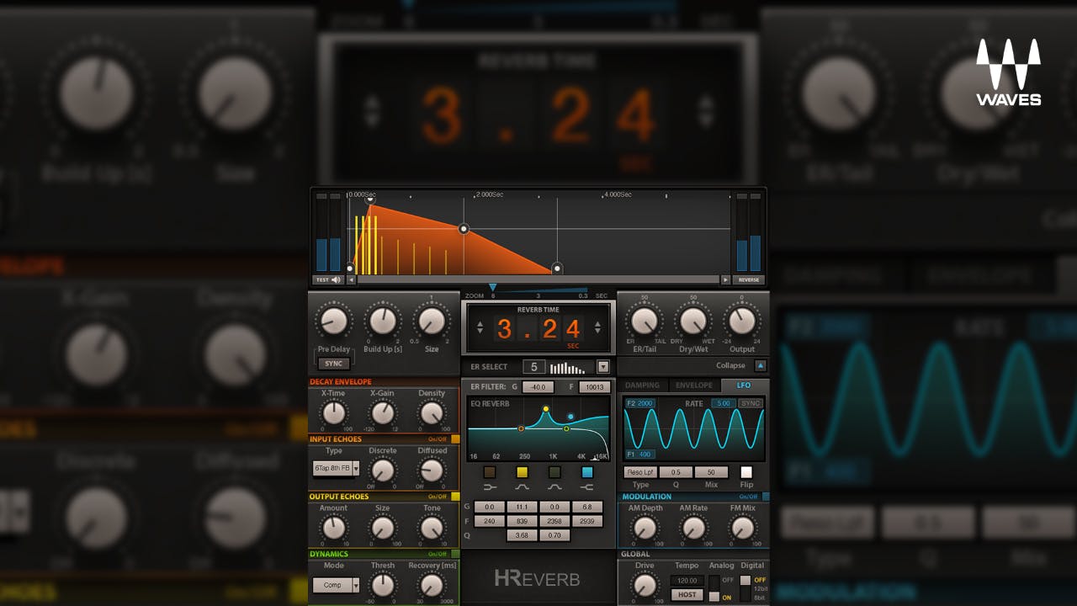Click the yellow EQ node at the curve peak
The width and height of the screenshot is (1077, 606).
pyautogui.click(x=546, y=409)
